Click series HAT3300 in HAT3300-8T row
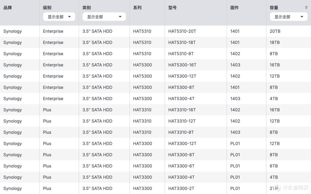 coord(143,155)
